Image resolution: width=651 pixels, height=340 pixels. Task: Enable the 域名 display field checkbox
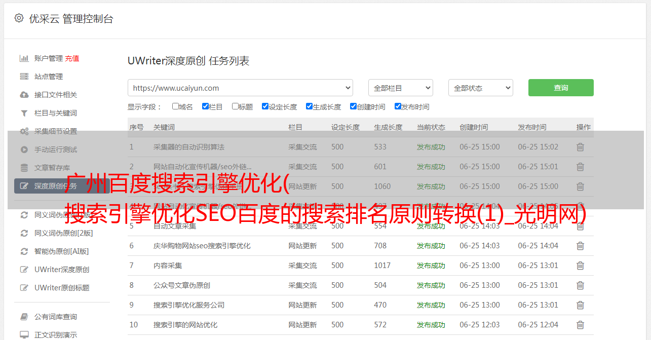tap(175, 106)
